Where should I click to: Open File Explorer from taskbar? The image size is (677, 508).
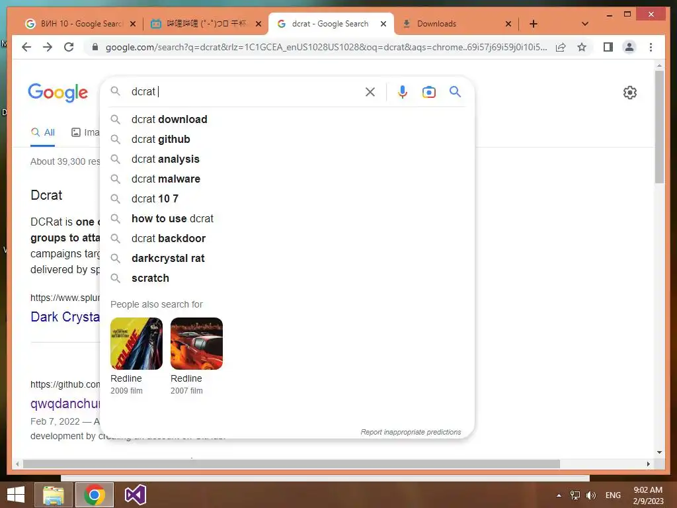coord(53,495)
